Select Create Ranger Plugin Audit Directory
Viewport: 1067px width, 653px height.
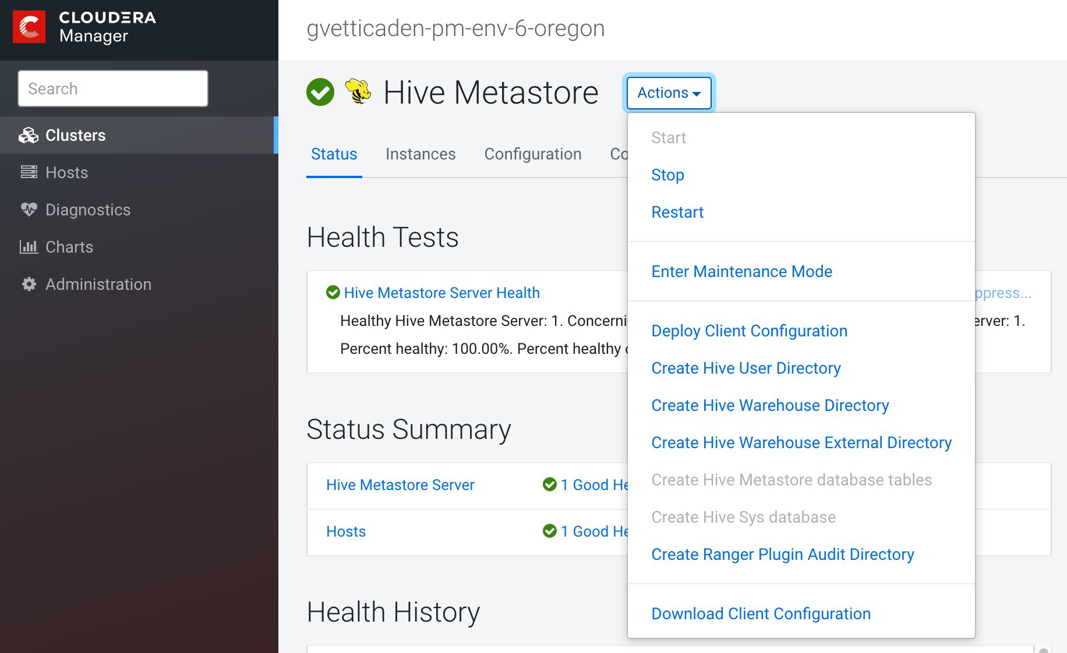tap(782, 555)
